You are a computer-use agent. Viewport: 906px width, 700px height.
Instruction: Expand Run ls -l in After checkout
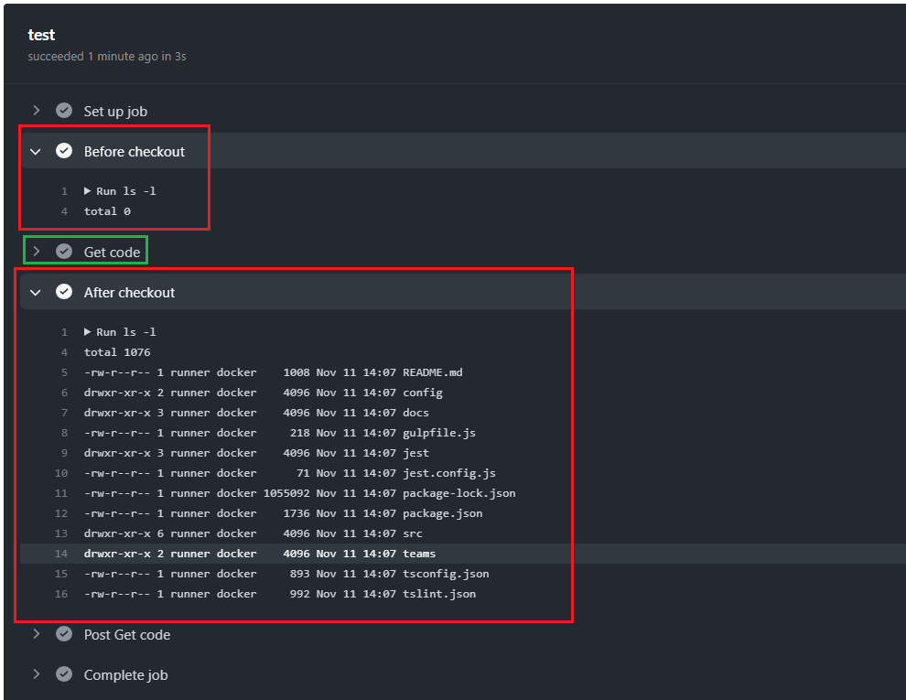click(88, 332)
